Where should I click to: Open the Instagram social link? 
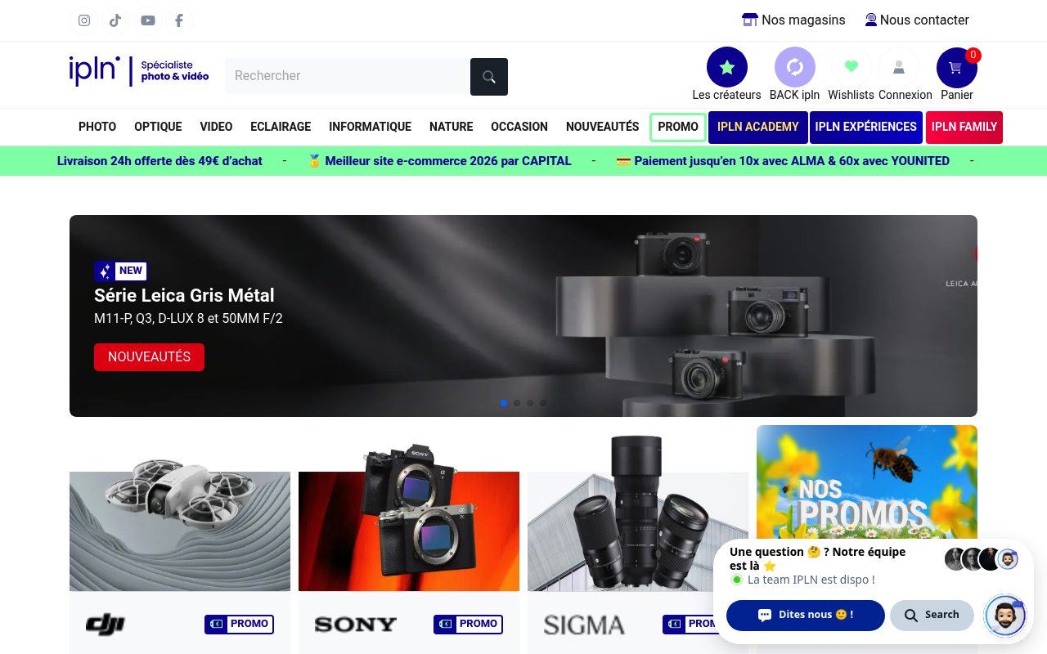point(84,20)
